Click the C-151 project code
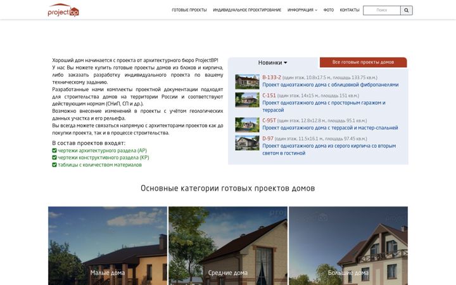The height and width of the screenshot is (285, 456). click(x=269, y=96)
